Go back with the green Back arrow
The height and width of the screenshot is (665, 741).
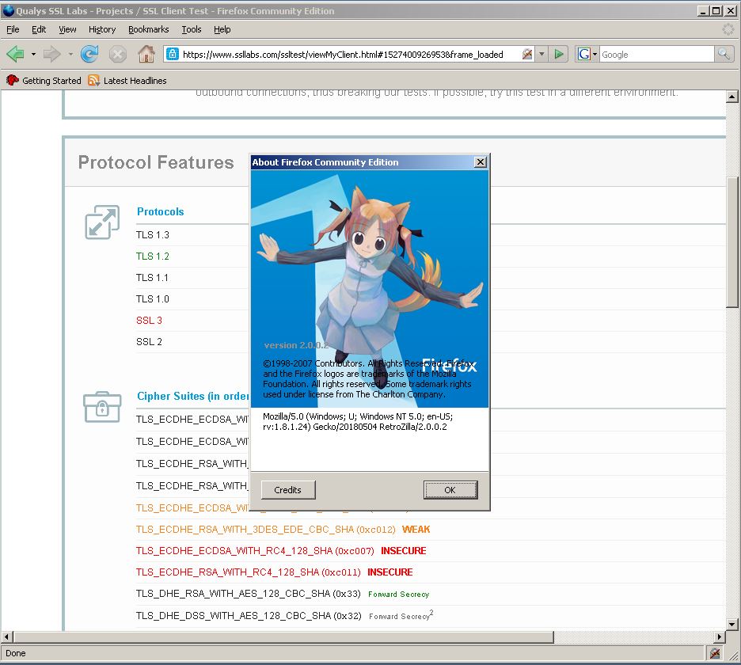[x=16, y=55]
